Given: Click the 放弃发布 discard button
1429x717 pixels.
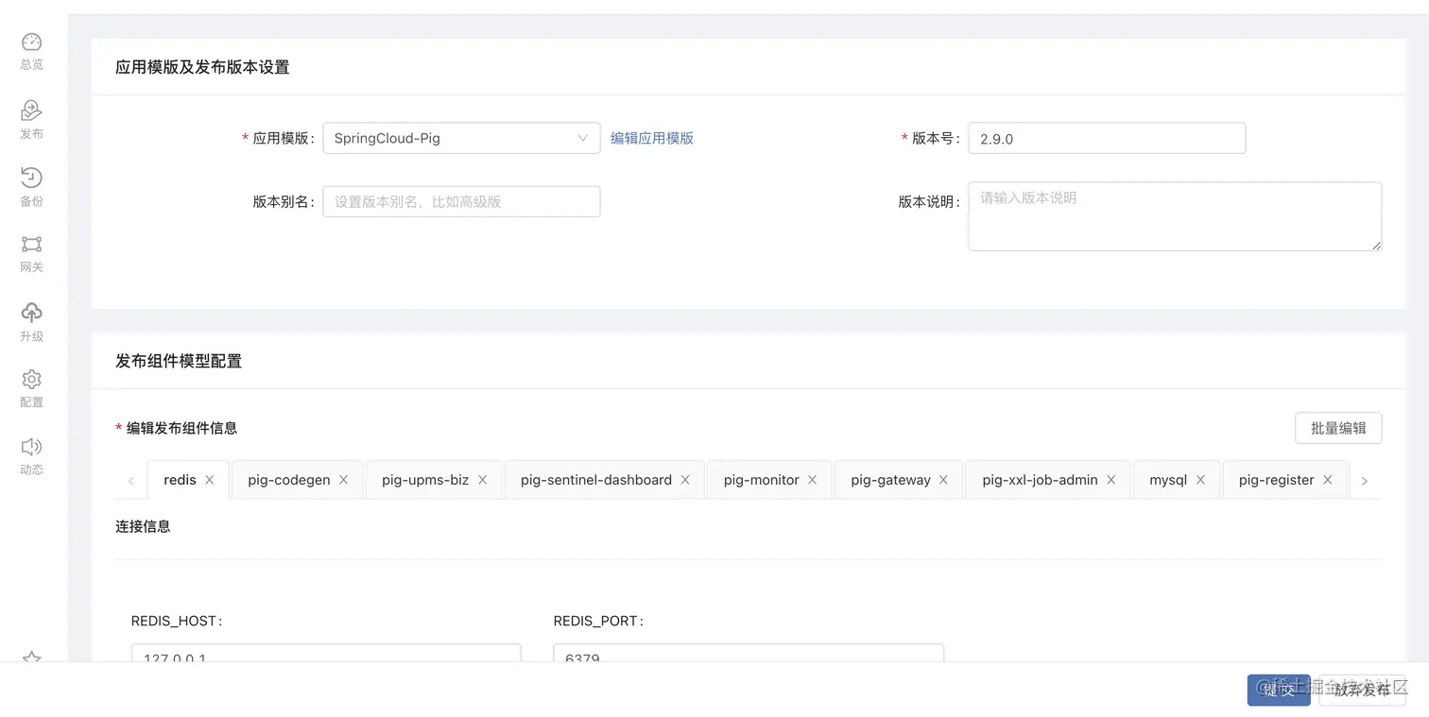Looking at the screenshot, I should coord(1362,690).
